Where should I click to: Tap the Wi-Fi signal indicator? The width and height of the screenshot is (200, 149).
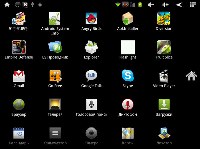(118, 5)
